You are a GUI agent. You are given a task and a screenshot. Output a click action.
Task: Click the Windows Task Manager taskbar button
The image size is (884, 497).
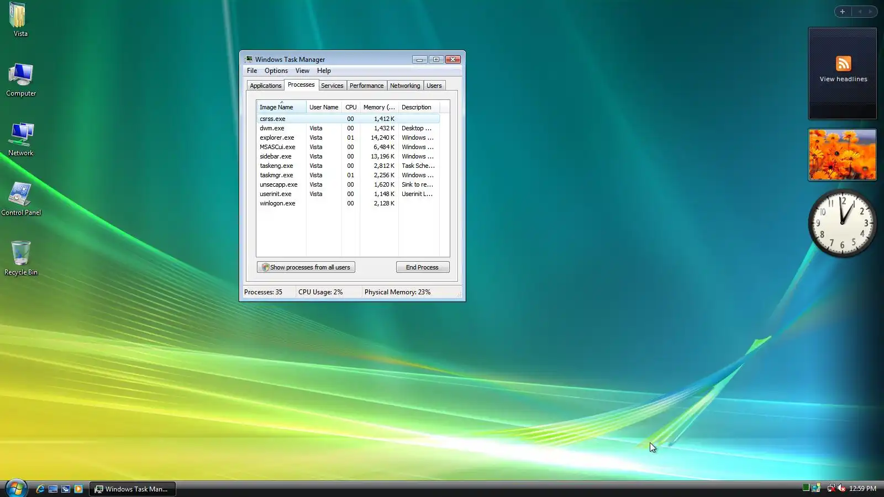click(132, 489)
